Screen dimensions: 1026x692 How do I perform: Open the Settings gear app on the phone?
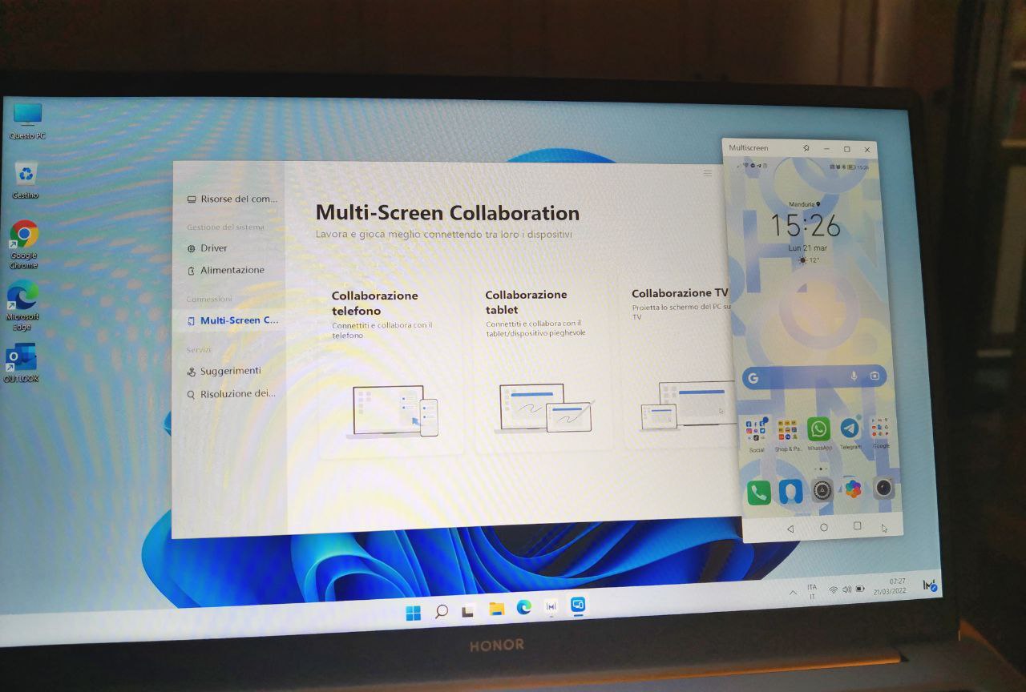[x=820, y=489]
